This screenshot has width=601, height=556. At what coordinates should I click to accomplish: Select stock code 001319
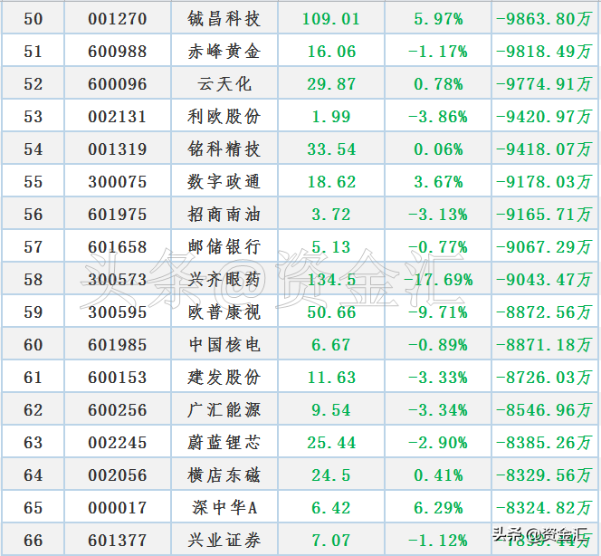118,149
